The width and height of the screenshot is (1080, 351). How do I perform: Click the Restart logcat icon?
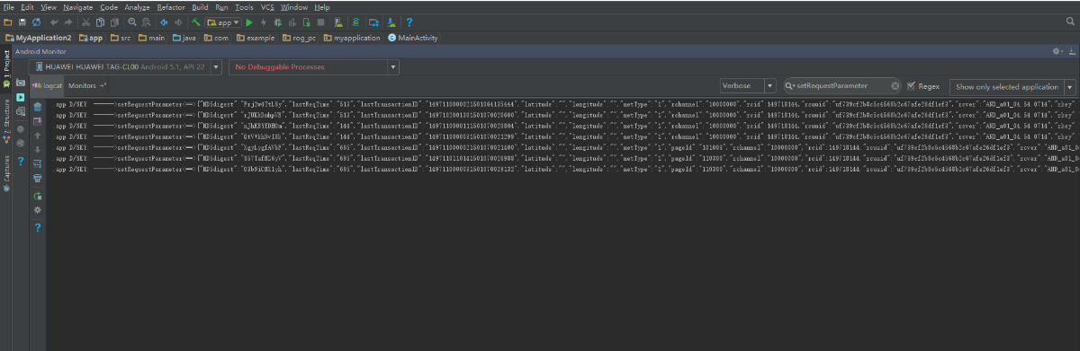click(37, 195)
